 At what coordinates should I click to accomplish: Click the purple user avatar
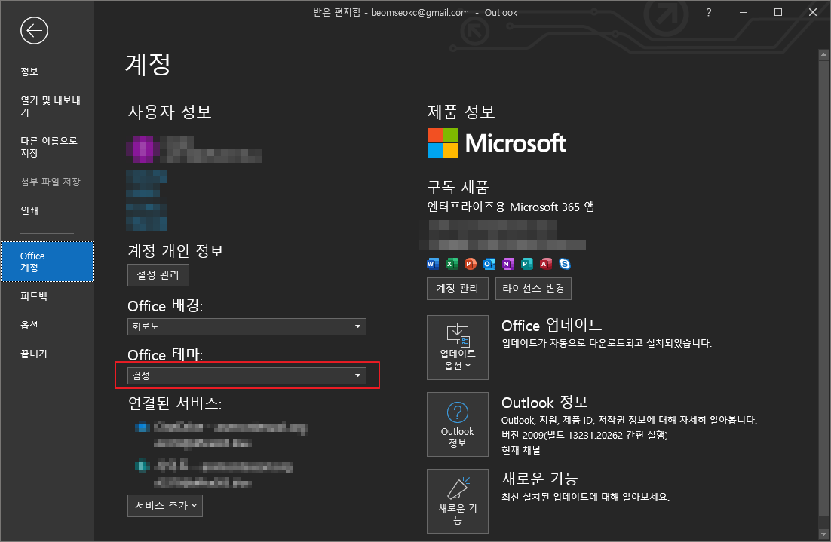[x=142, y=149]
